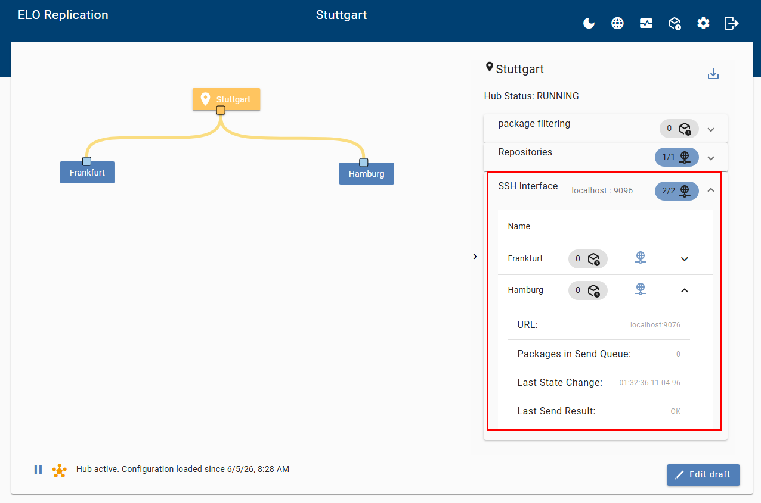Collapse the SSH Interface section
The width and height of the screenshot is (761, 503).
pyautogui.click(x=710, y=190)
